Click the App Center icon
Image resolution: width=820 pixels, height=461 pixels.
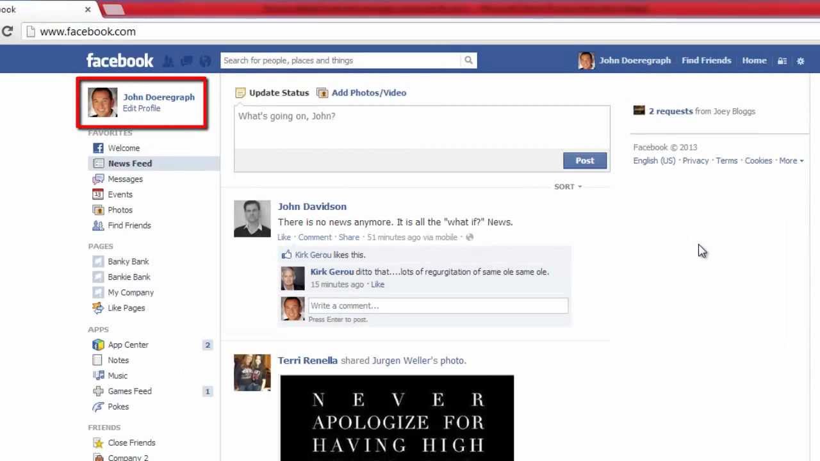(x=98, y=344)
